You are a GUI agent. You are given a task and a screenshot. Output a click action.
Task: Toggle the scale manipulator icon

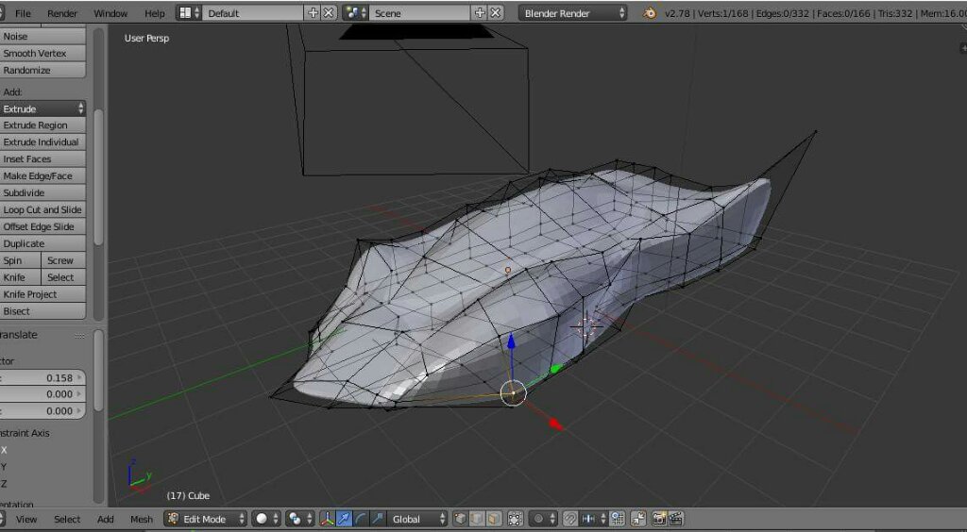[x=378, y=519]
